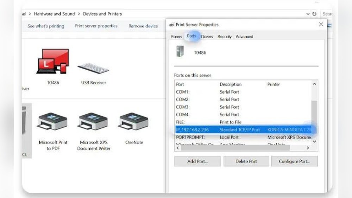This screenshot has width=352, height=198.
Task: Open the address bar history dropdown
Action: click(x=308, y=14)
